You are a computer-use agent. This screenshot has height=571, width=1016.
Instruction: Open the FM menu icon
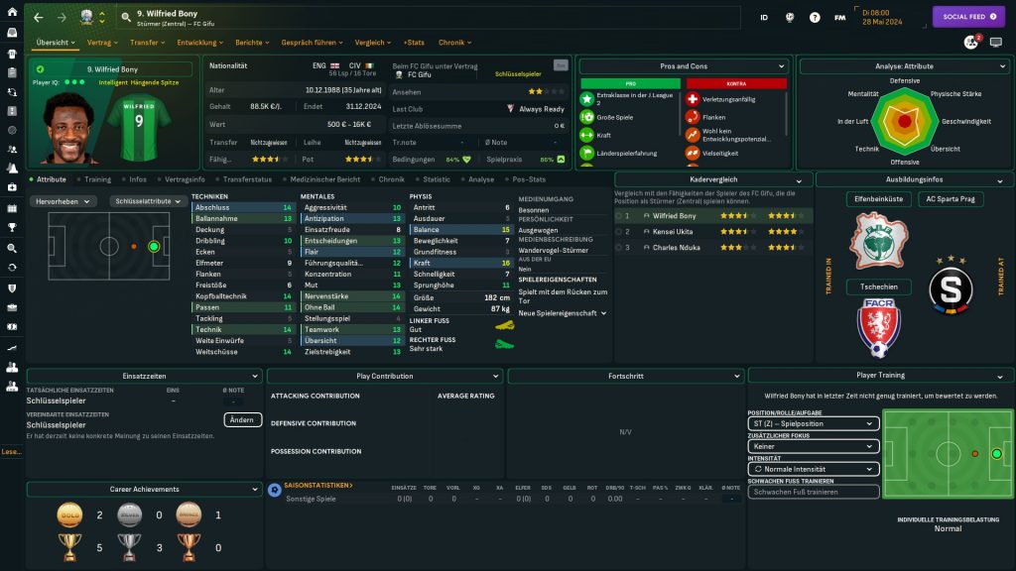pyautogui.click(x=840, y=17)
